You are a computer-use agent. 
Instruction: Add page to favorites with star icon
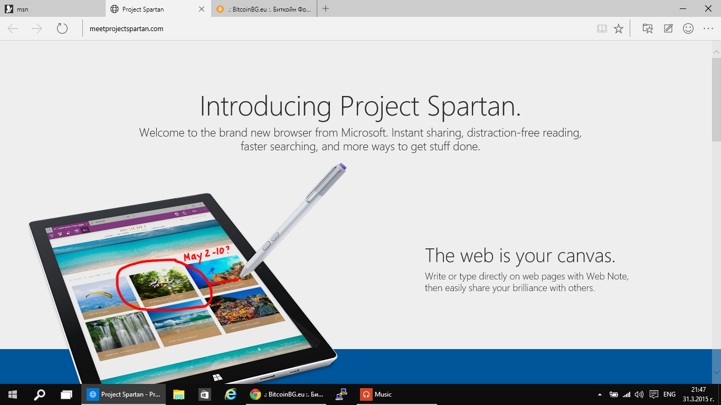pyautogui.click(x=619, y=28)
